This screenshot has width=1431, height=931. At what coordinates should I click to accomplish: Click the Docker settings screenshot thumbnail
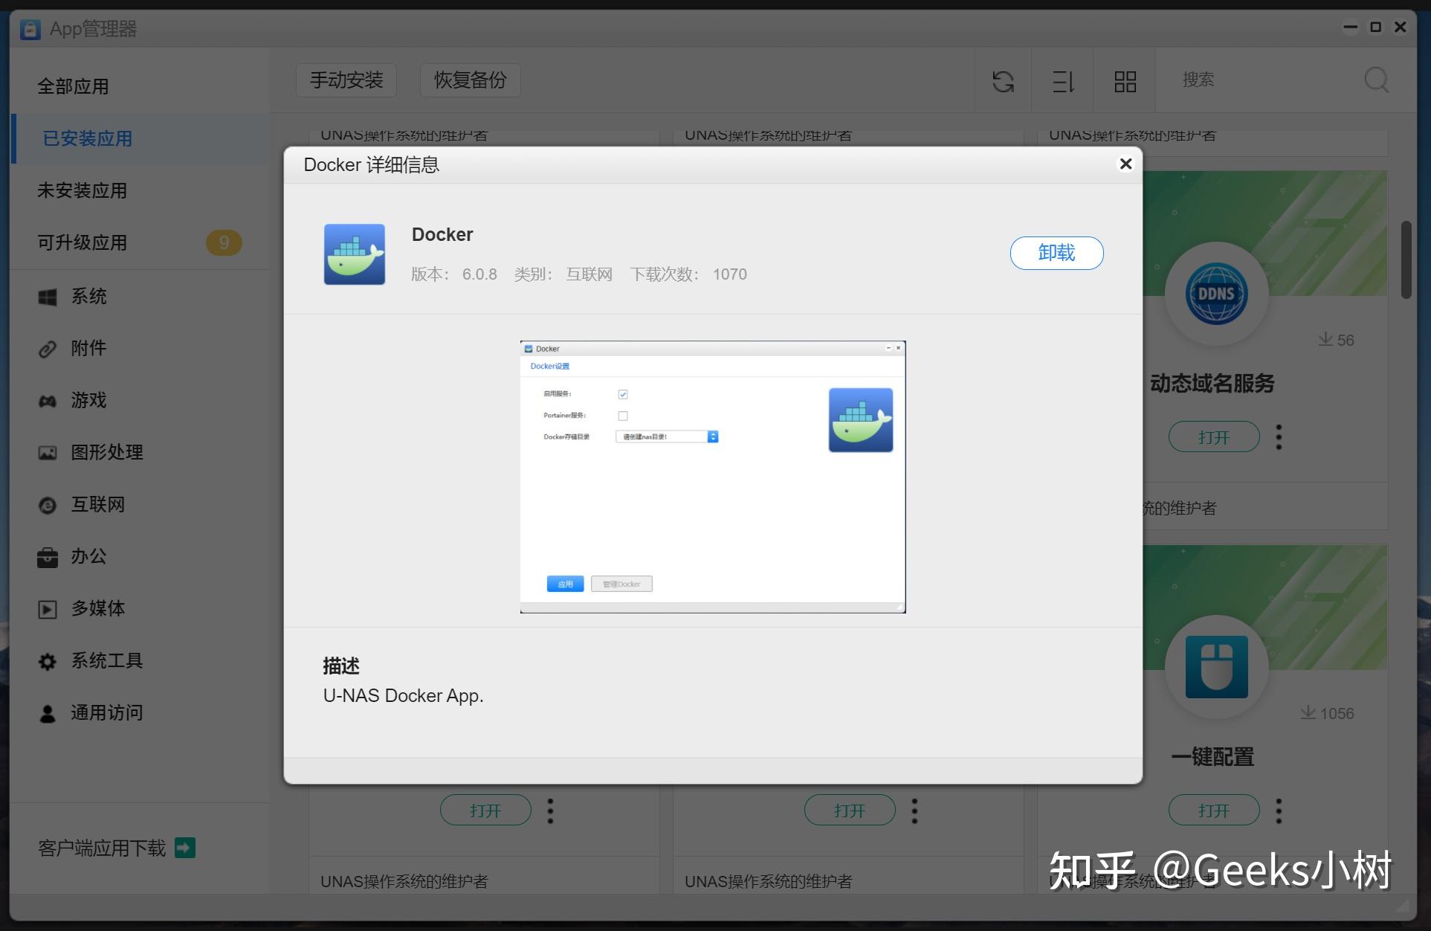tap(712, 477)
